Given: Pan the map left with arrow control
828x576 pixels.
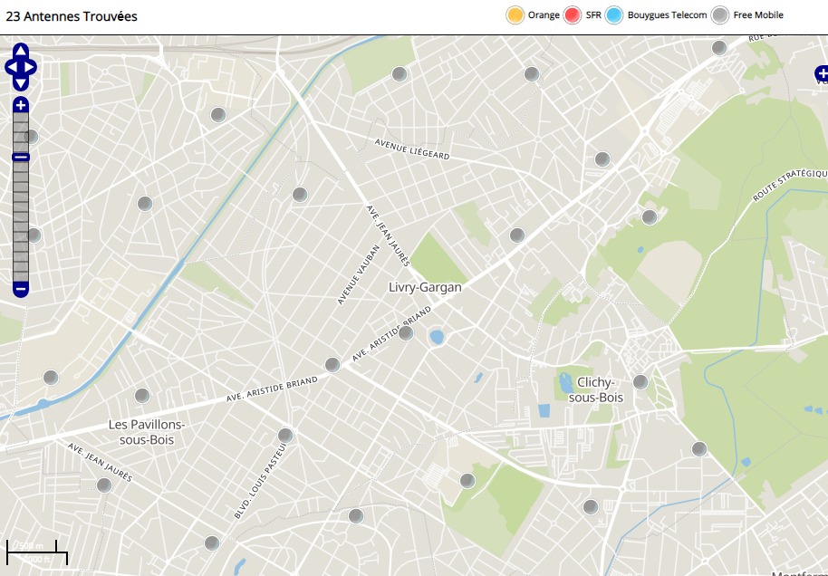Looking at the screenshot, I should pos(10,67).
